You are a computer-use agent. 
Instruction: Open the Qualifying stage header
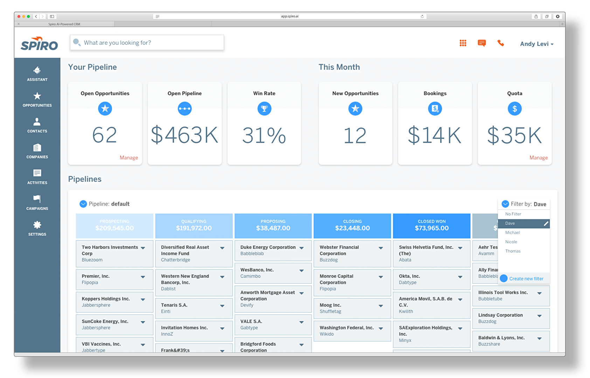(194, 226)
